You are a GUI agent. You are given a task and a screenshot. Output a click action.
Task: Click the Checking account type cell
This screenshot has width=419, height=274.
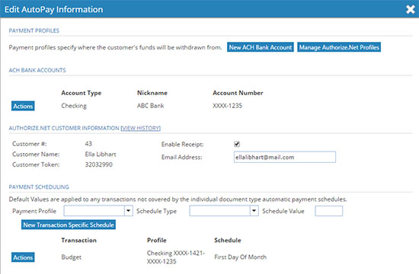74,106
